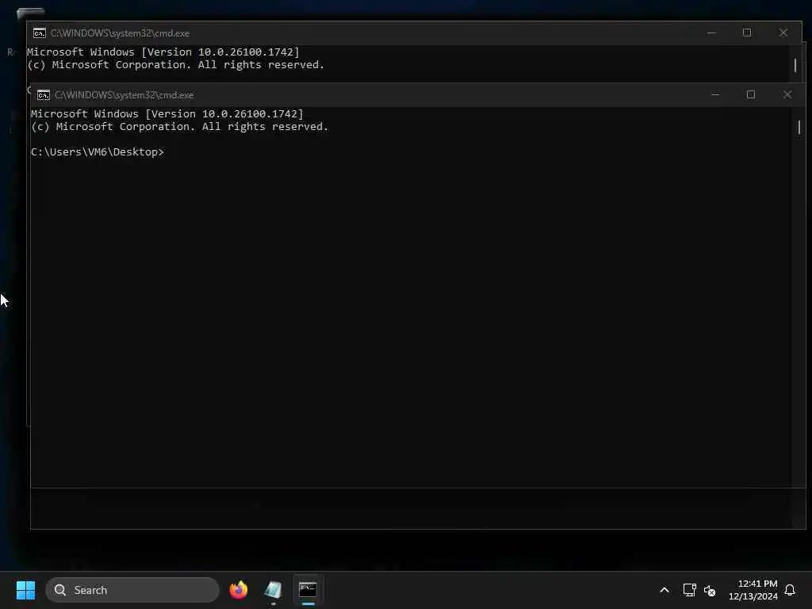The width and height of the screenshot is (812, 609).
Task: Open the notepad-like app pinned on taskbar
Action: tap(273, 590)
